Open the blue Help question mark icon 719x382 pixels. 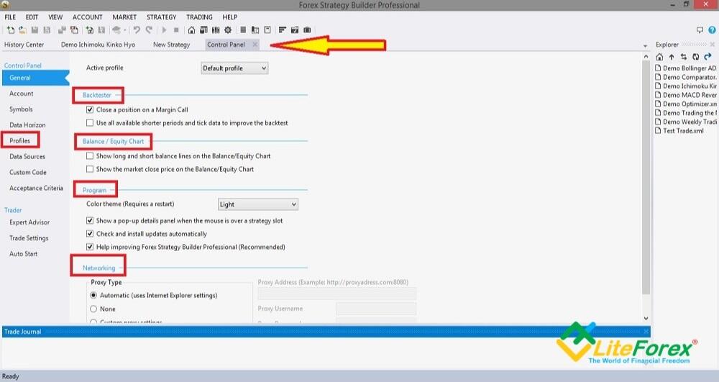click(712, 30)
